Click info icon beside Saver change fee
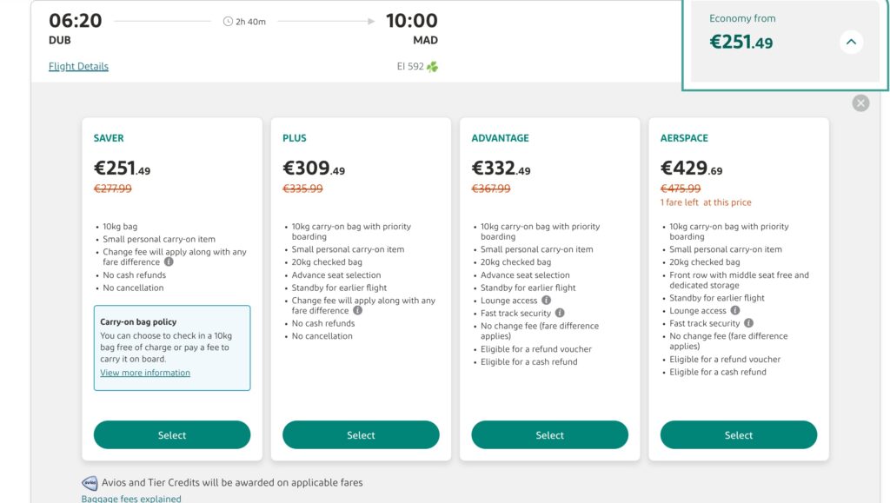This screenshot has width=890, height=503. point(169,262)
